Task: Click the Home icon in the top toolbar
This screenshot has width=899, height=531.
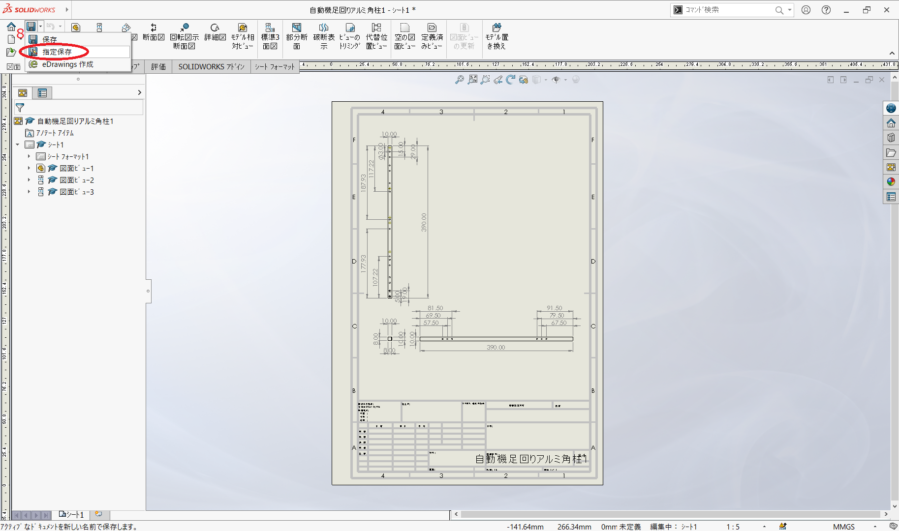Action: (x=11, y=27)
